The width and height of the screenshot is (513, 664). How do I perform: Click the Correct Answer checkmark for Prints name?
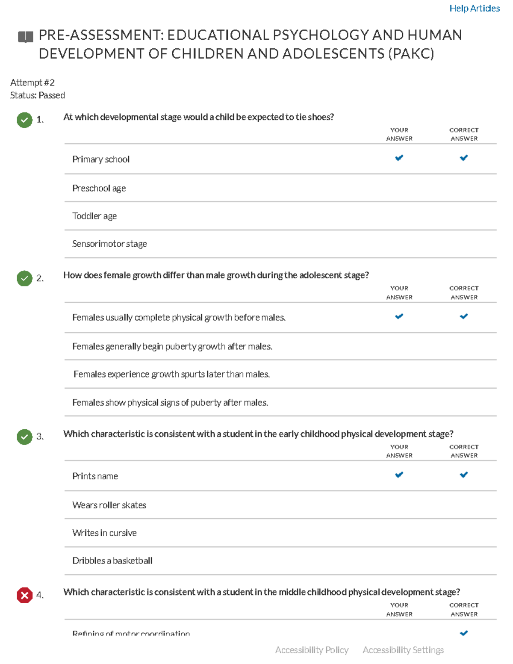463,475
